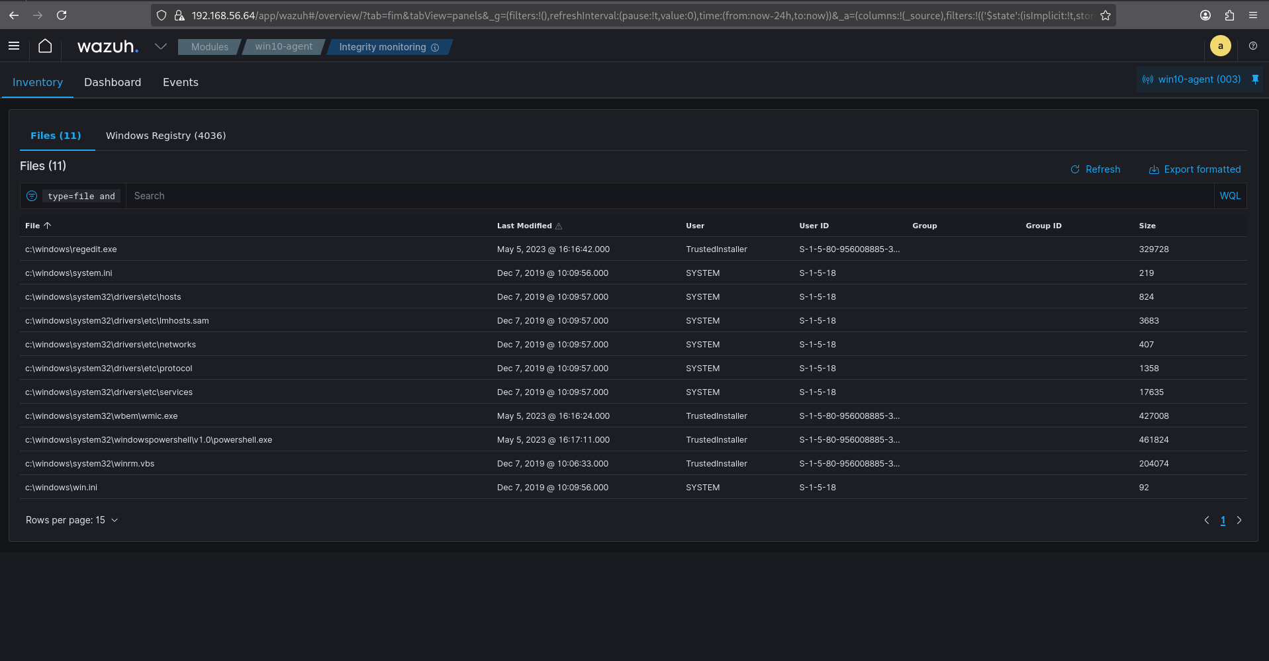Open browser extensions puzzle icon

(x=1229, y=15)
